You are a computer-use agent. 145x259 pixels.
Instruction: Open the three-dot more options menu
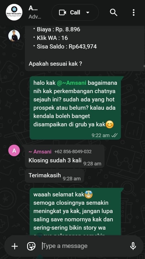click(x=133, y=12)
